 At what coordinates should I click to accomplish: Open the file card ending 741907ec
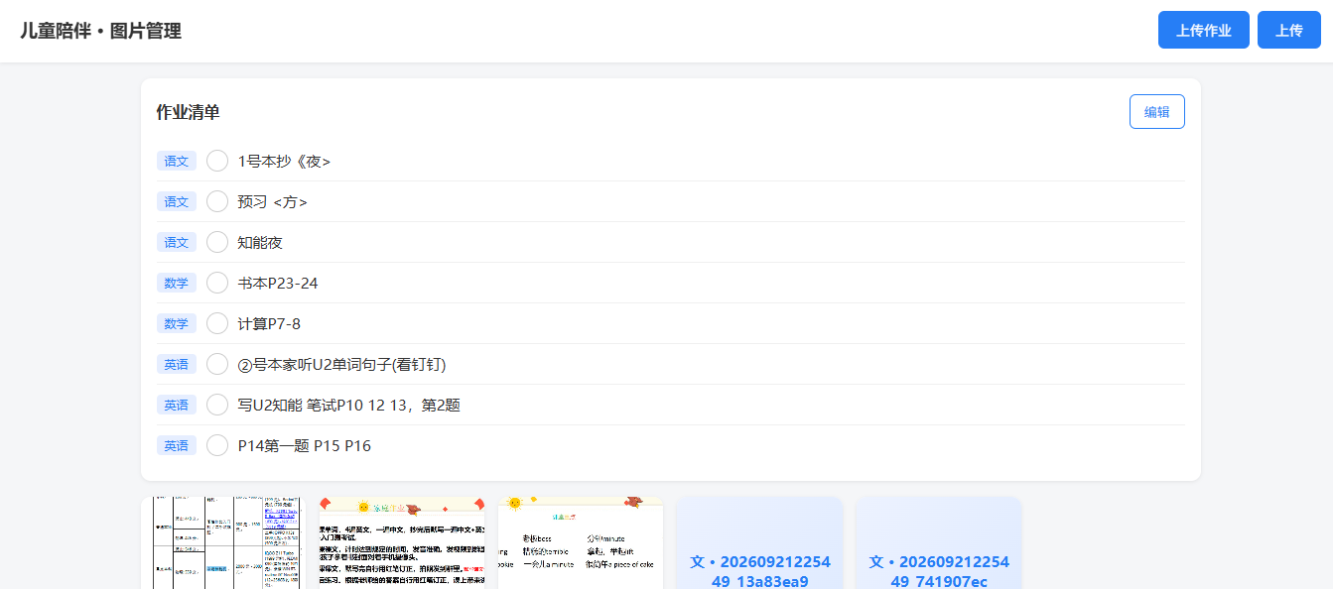click(x=938, y=542)
